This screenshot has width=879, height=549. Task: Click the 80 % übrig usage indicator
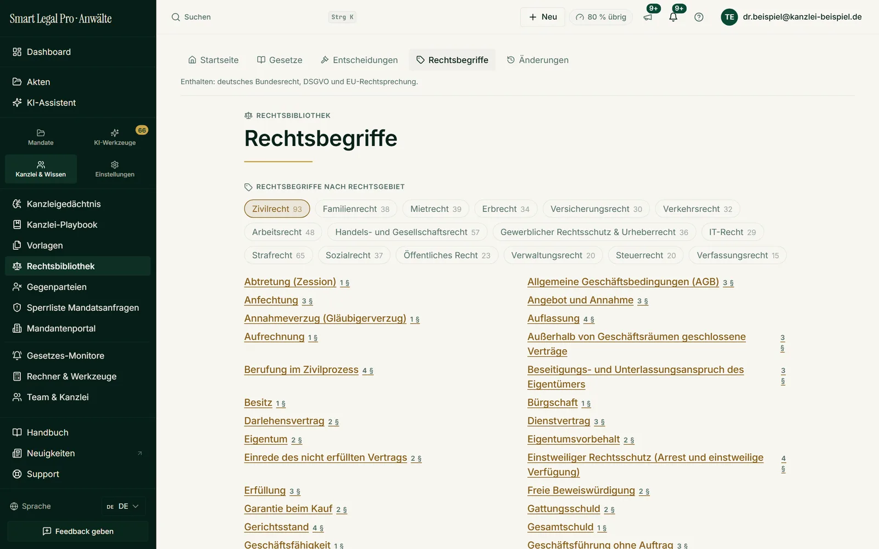[x=601, y=17]
